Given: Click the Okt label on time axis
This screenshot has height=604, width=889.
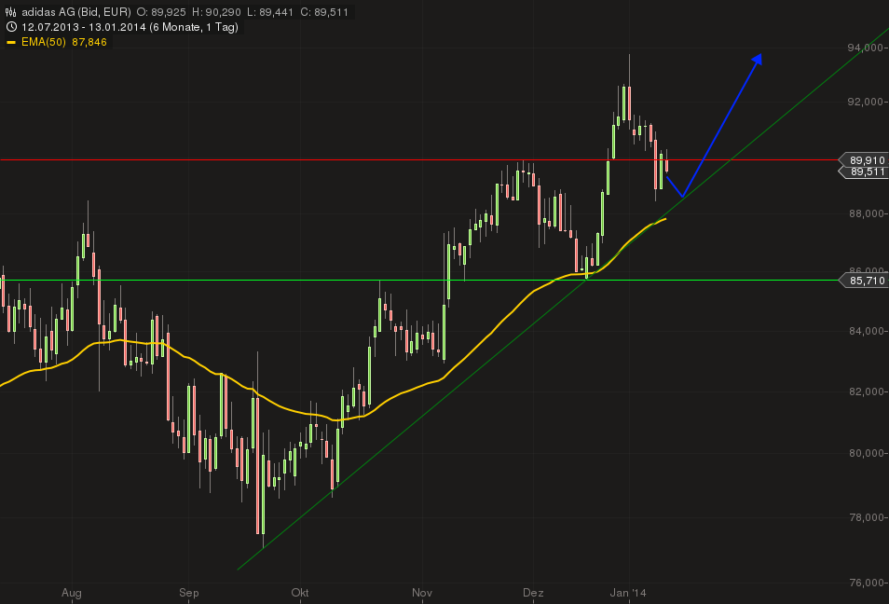Looking at the screenshot, I should (300, 593).
